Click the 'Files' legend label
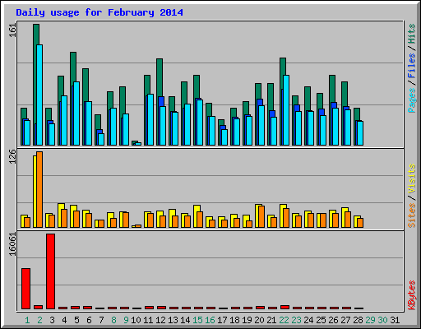Screen dimensions: 421x329 [411, 66]
